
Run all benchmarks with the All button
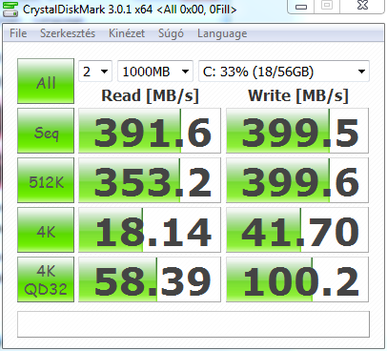[x=46, y=81]
